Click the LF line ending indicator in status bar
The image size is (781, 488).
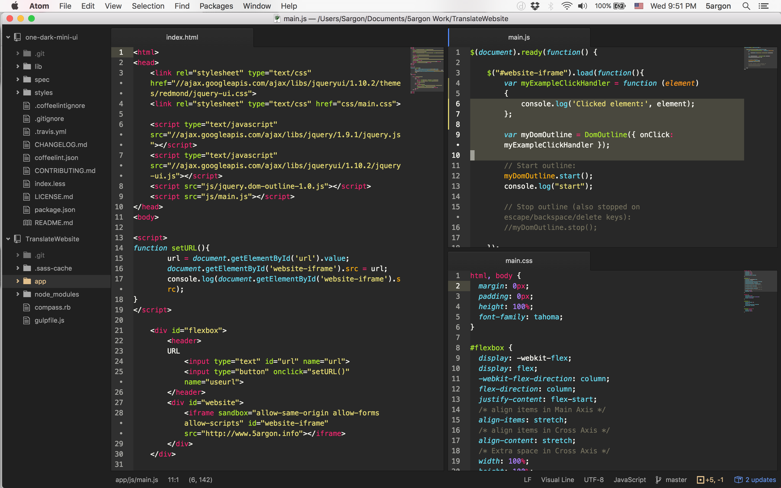coord(526,479)
